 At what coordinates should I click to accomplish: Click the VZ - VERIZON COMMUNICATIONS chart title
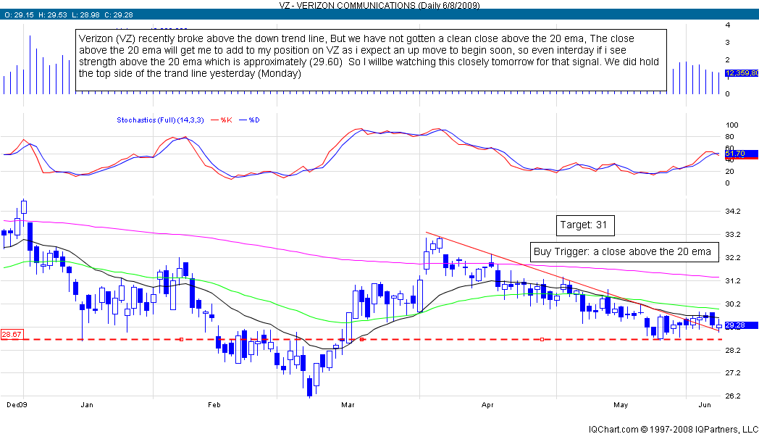[x=379, y=5]
